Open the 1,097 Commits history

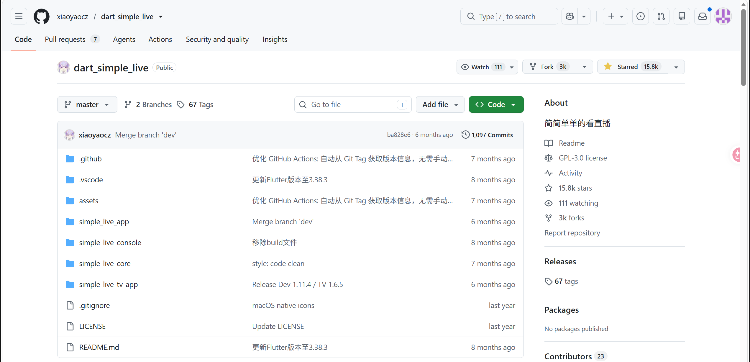click(487, 135)
